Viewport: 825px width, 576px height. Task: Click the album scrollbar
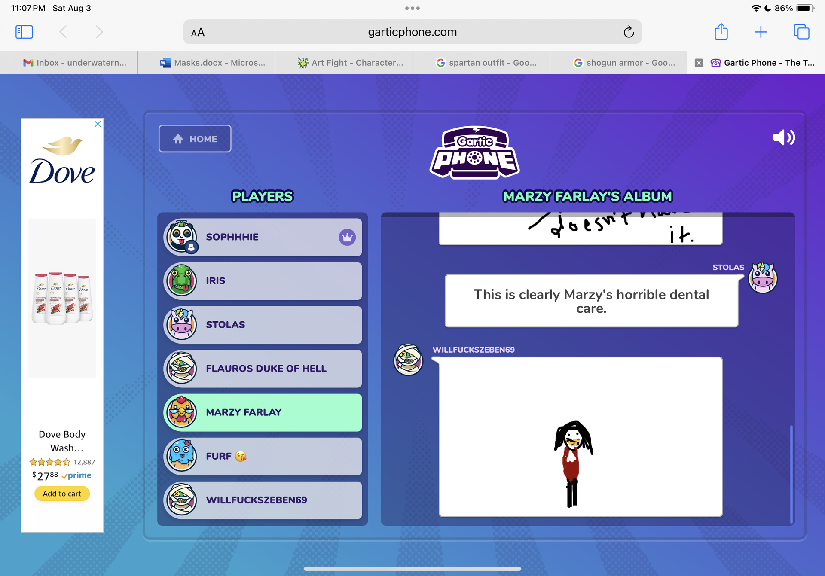pyautogui.click(x=791, y=474)
